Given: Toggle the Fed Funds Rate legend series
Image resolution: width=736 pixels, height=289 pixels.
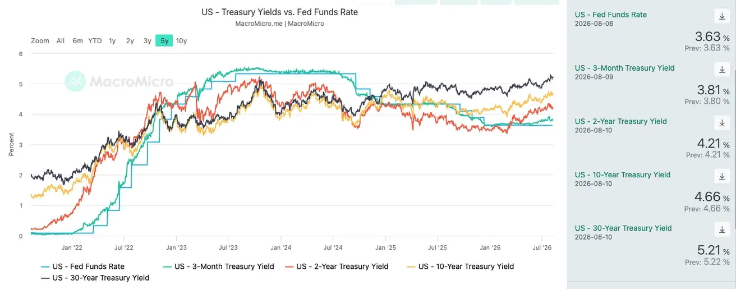Looking at the screenshot, I should click(x=82, y=267).
